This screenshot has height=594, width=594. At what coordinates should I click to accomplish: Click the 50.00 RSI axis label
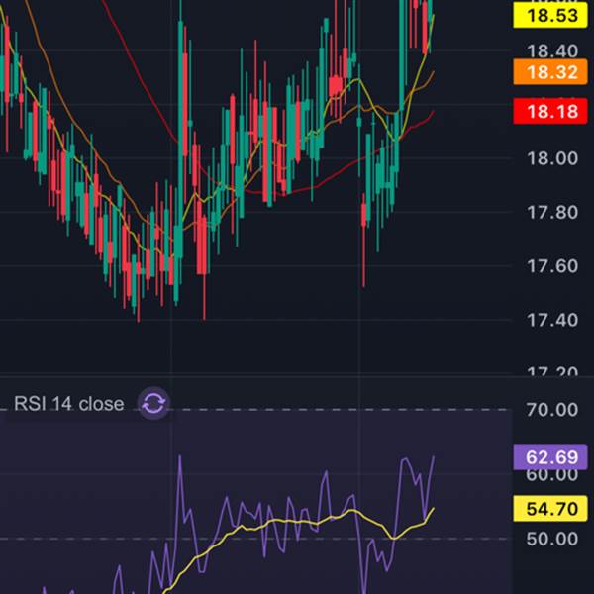click(552, 539)
